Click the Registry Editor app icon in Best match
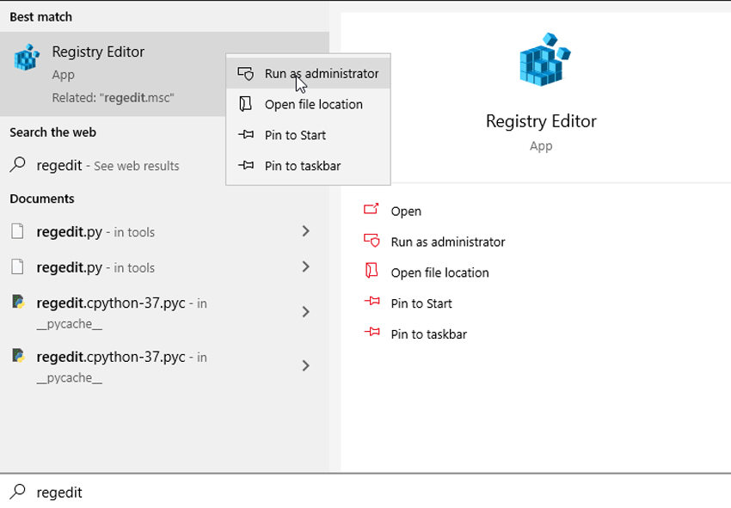This screenshot has height=508, width=731. [26, 58]
